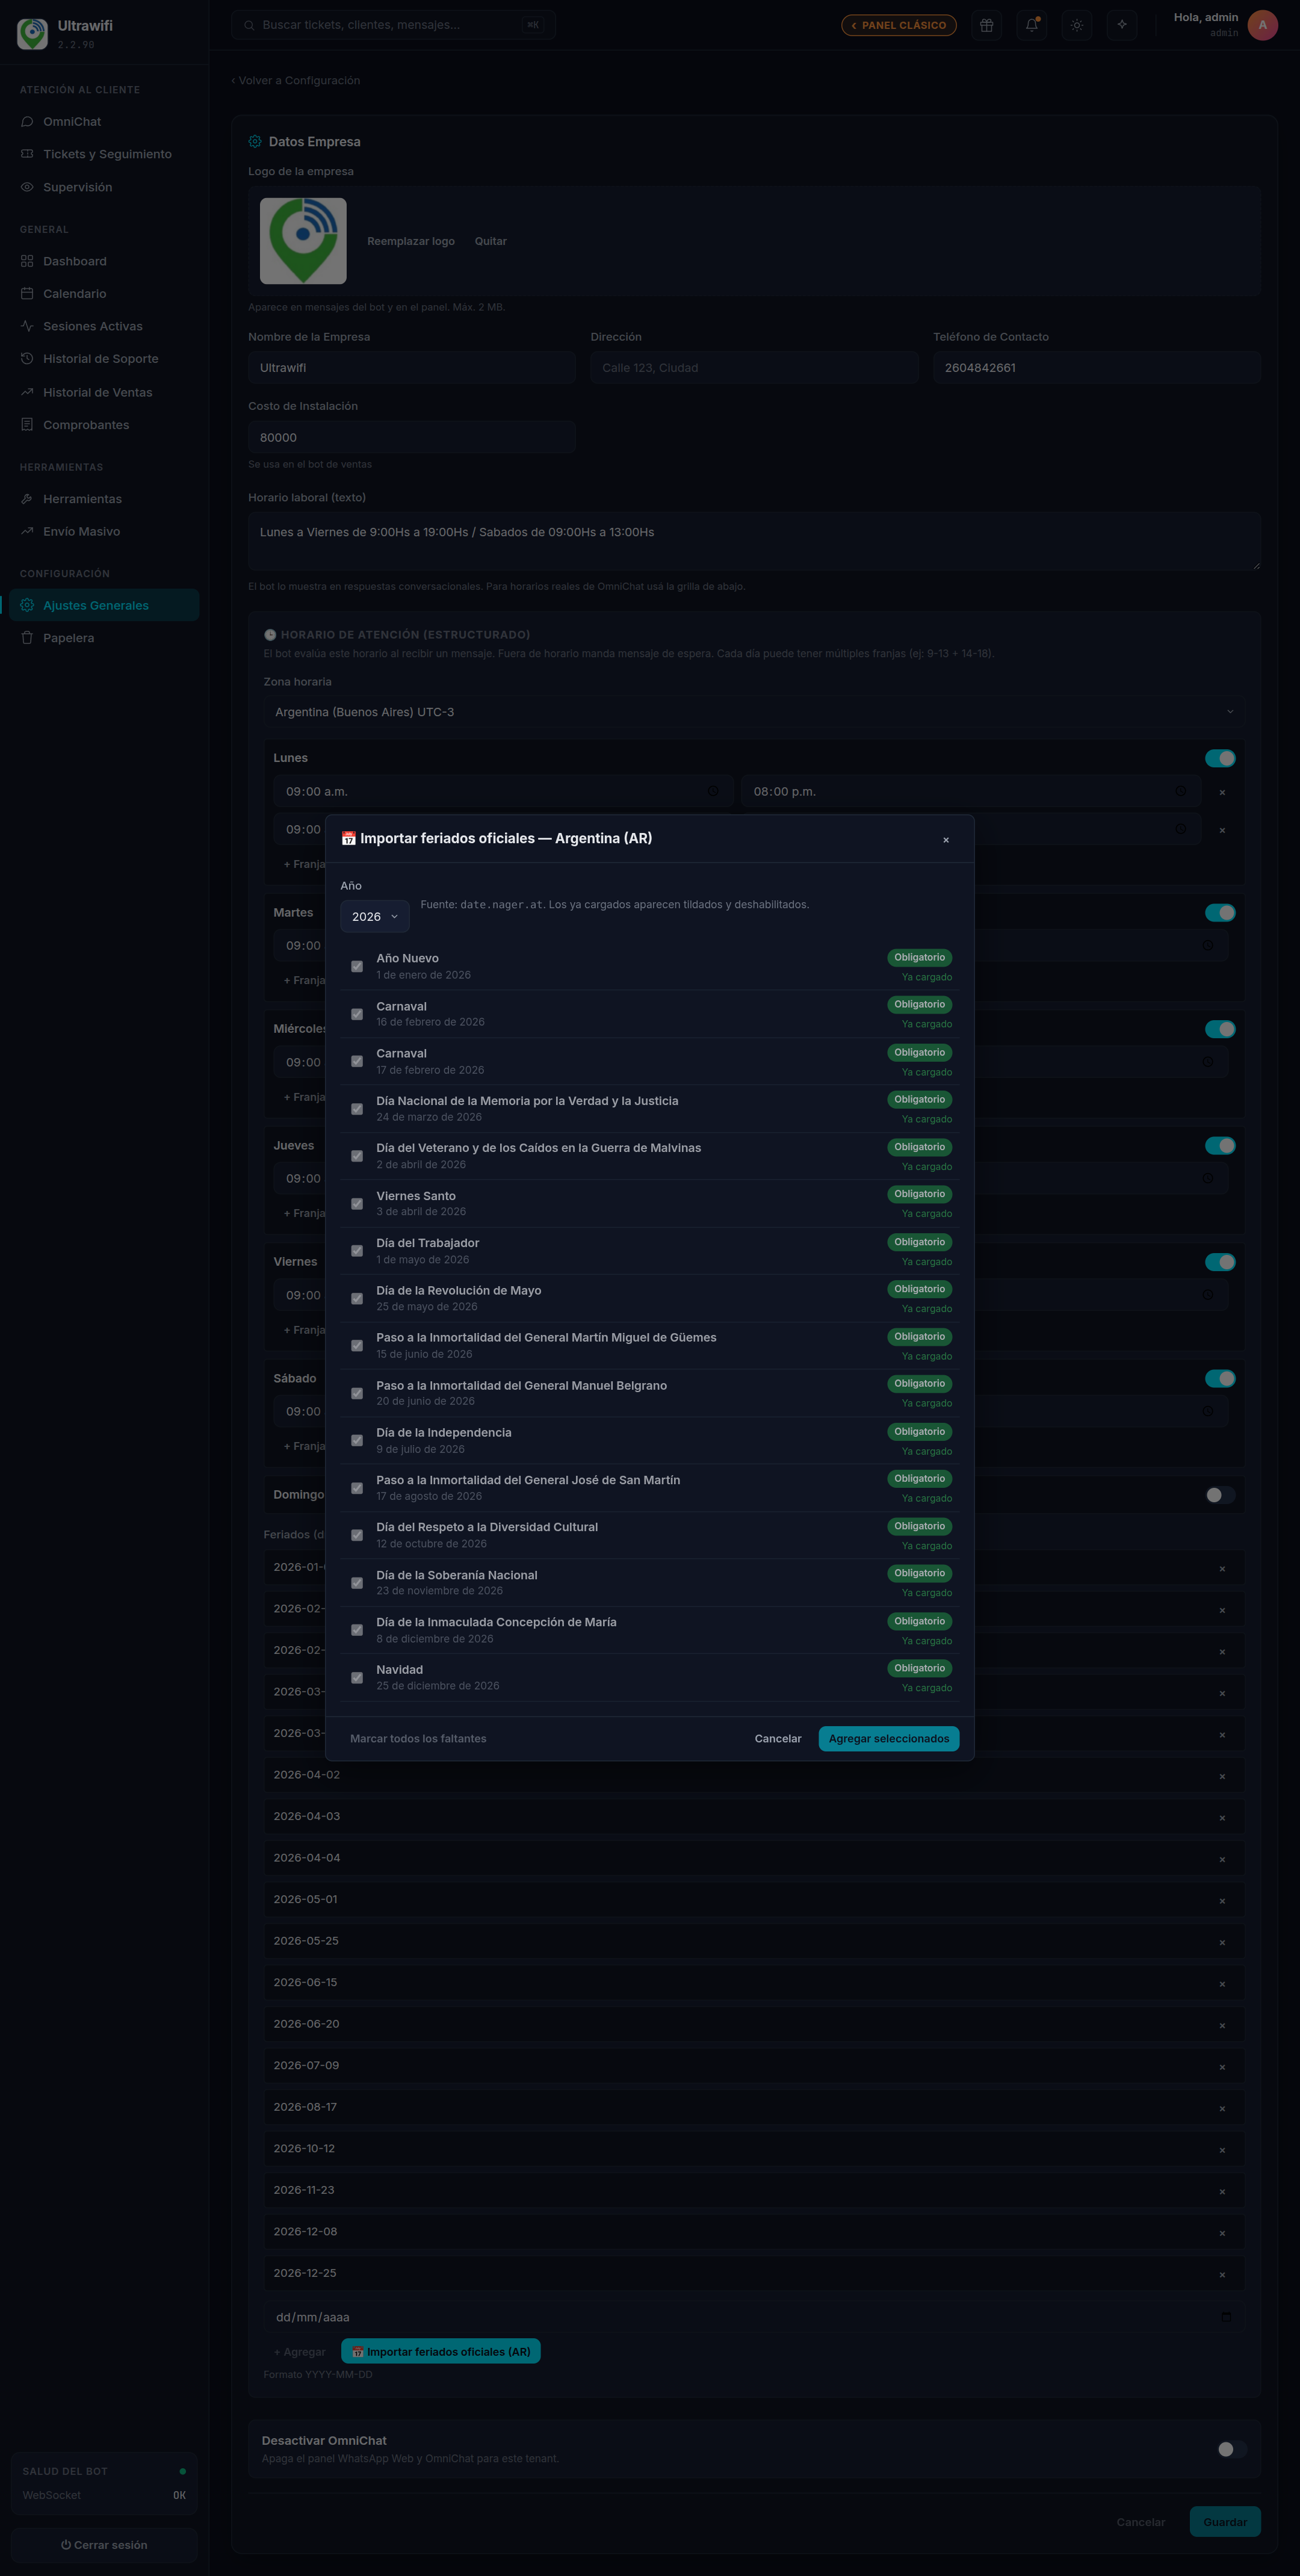This screenshot has height=2576, width=1300.
Task: Toggle Día de la Soberanía Nacional checkbox
Action: coord(357,1583)
